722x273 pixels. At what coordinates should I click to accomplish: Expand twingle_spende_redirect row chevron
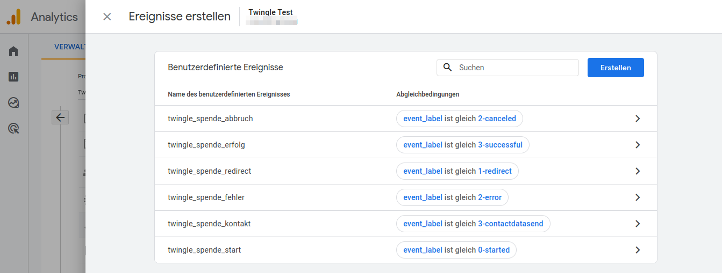point(638,171)
